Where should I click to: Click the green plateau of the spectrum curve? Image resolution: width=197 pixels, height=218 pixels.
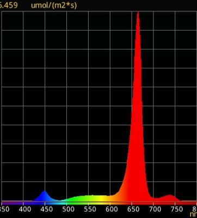pyautogui.click(x=80, y=198)
